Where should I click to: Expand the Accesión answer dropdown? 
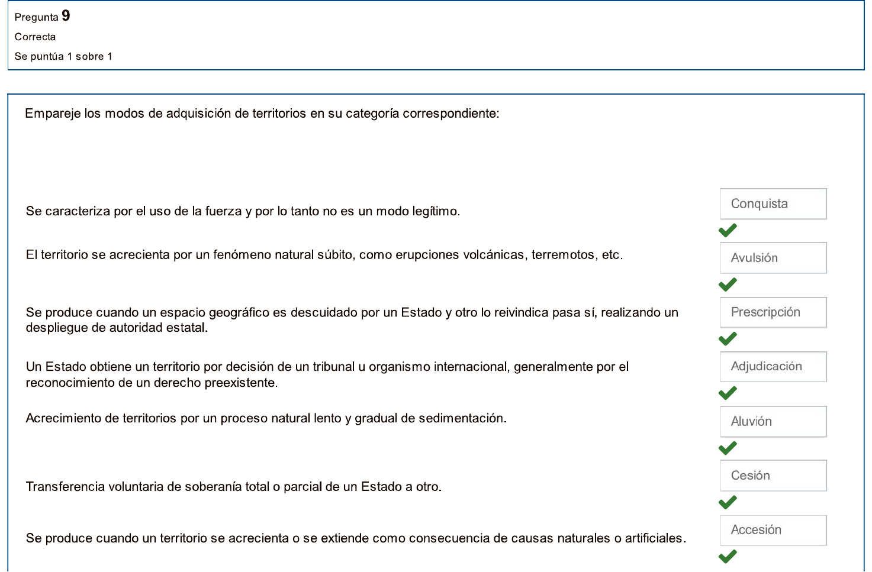(x=773, y=530)
